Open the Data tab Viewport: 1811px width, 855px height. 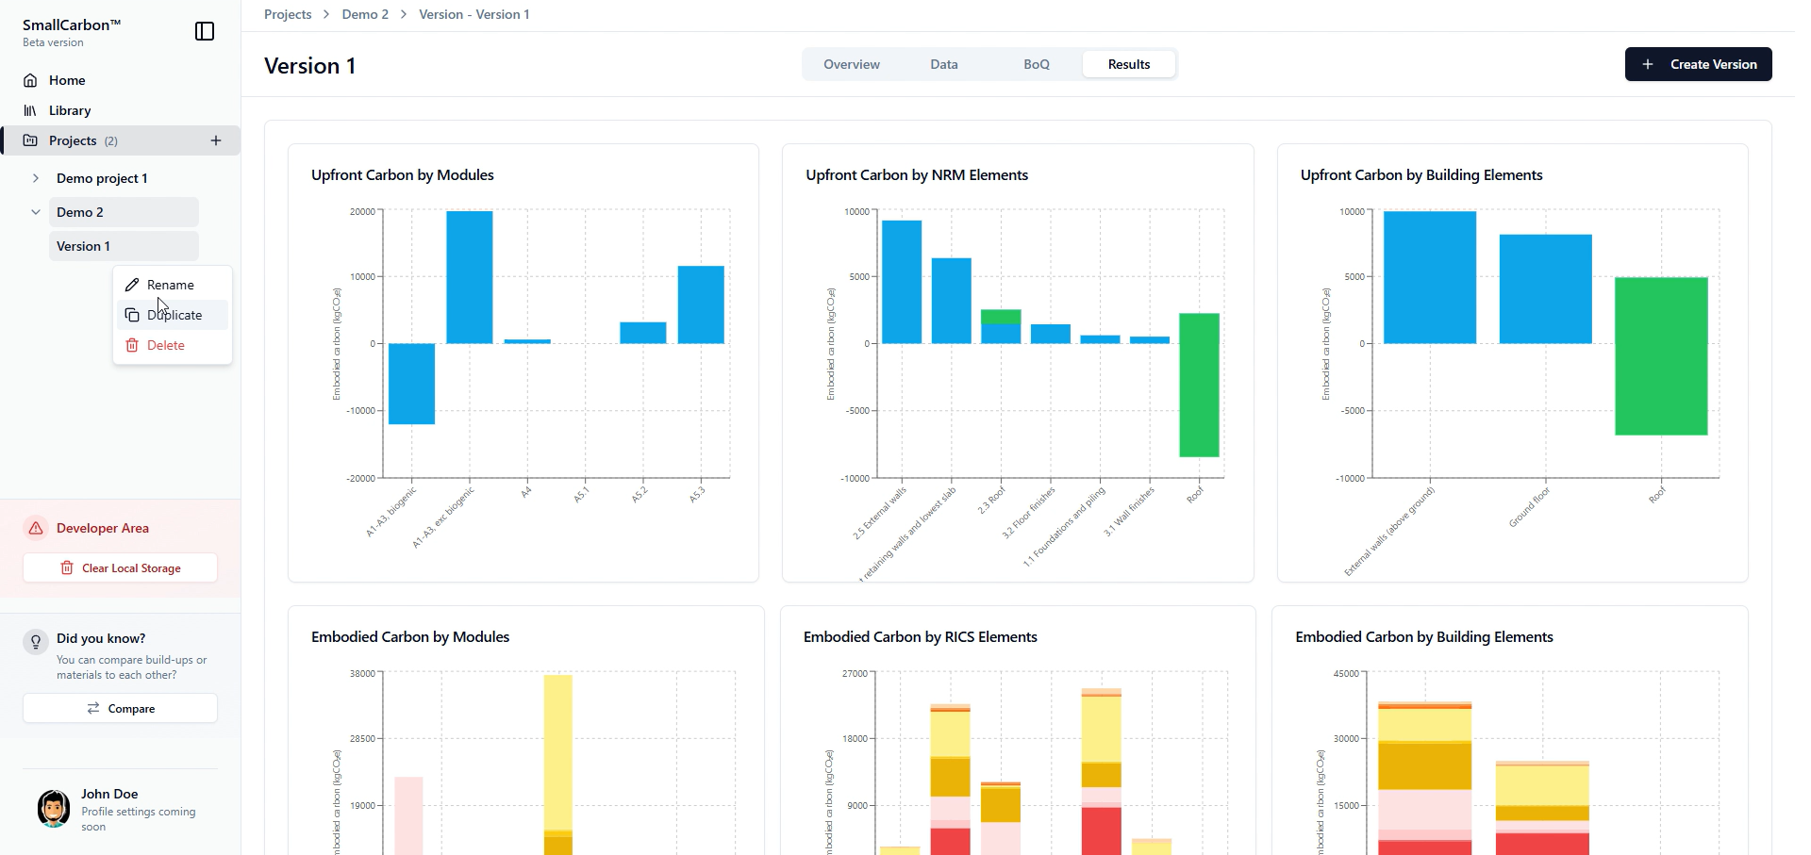(944, 64)
